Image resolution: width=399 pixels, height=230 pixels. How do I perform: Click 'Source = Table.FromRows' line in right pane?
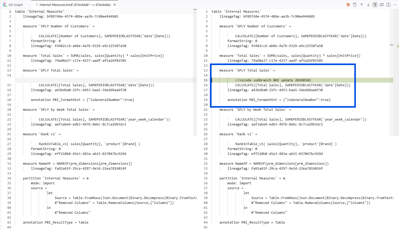(x=322, y=198)
